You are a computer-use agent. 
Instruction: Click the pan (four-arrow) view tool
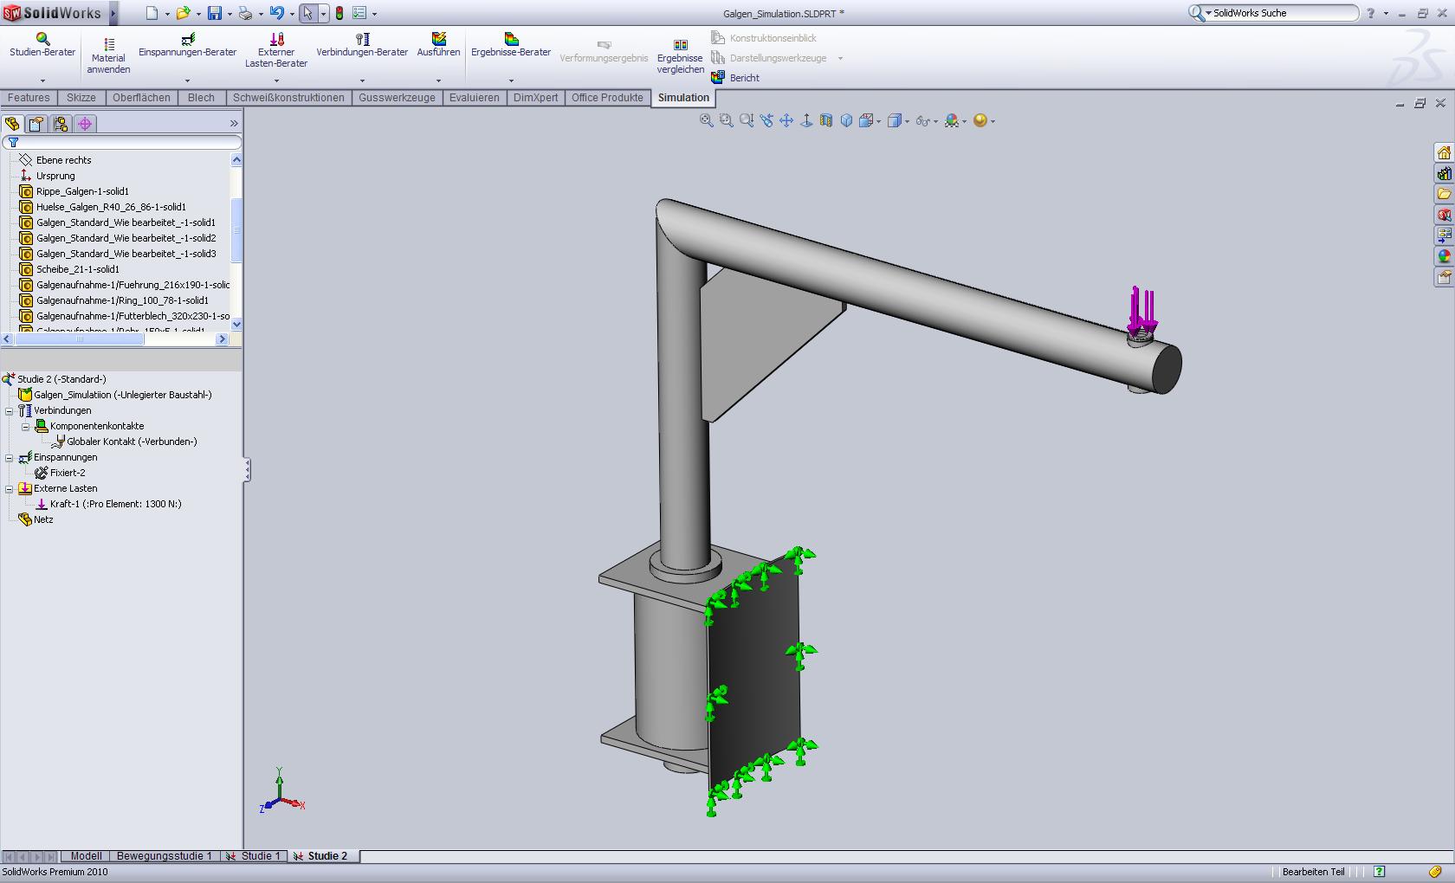786,121
